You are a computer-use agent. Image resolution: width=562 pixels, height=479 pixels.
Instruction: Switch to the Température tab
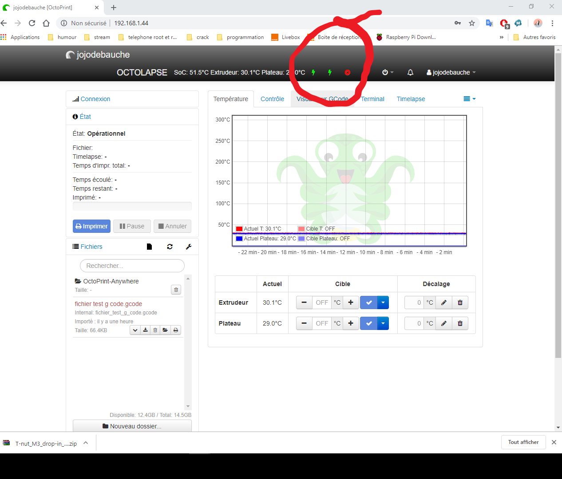[231, 99]
